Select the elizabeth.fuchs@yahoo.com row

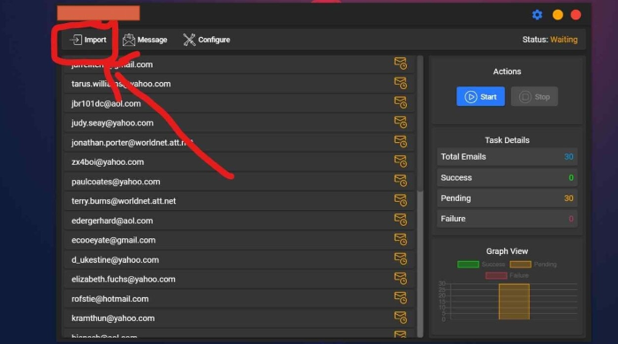pos(239,280)
